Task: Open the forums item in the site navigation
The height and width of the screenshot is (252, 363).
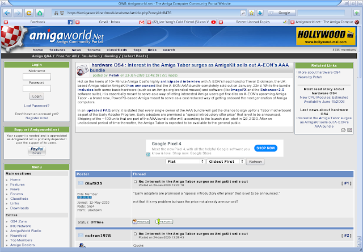Action: [x=94, y=50]
